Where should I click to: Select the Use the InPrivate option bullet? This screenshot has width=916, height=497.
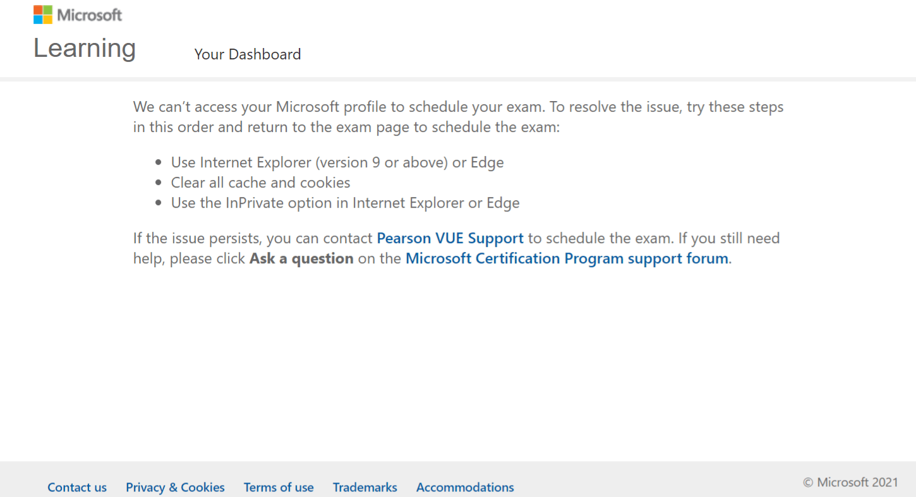(x=346, y=203)
